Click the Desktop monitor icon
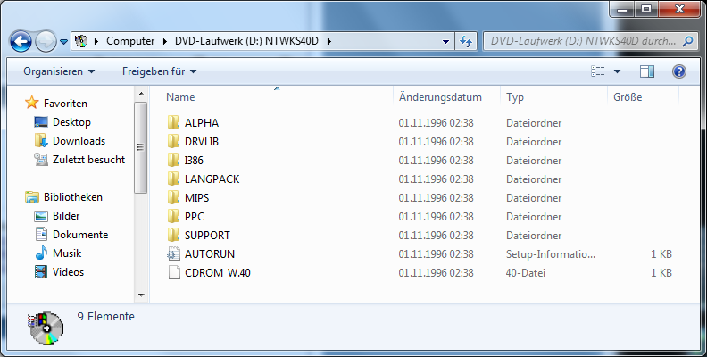The height and width of the screenshot is (357, 707). pos(41,122)
